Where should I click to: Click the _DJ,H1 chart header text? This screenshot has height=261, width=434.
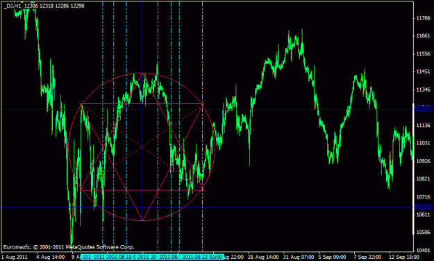point(44,6)
